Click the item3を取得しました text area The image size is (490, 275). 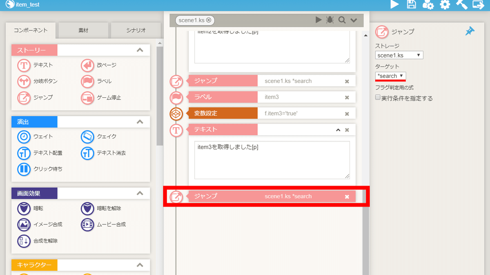point(272,160)
